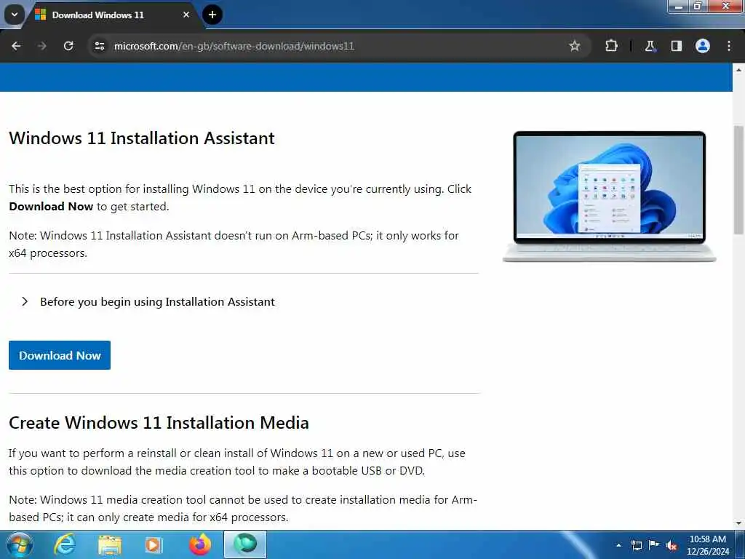The width and height of the screenshot is (745, 559).
Task: Open the Extensions puzzle icon
Action: coord(611,46)
